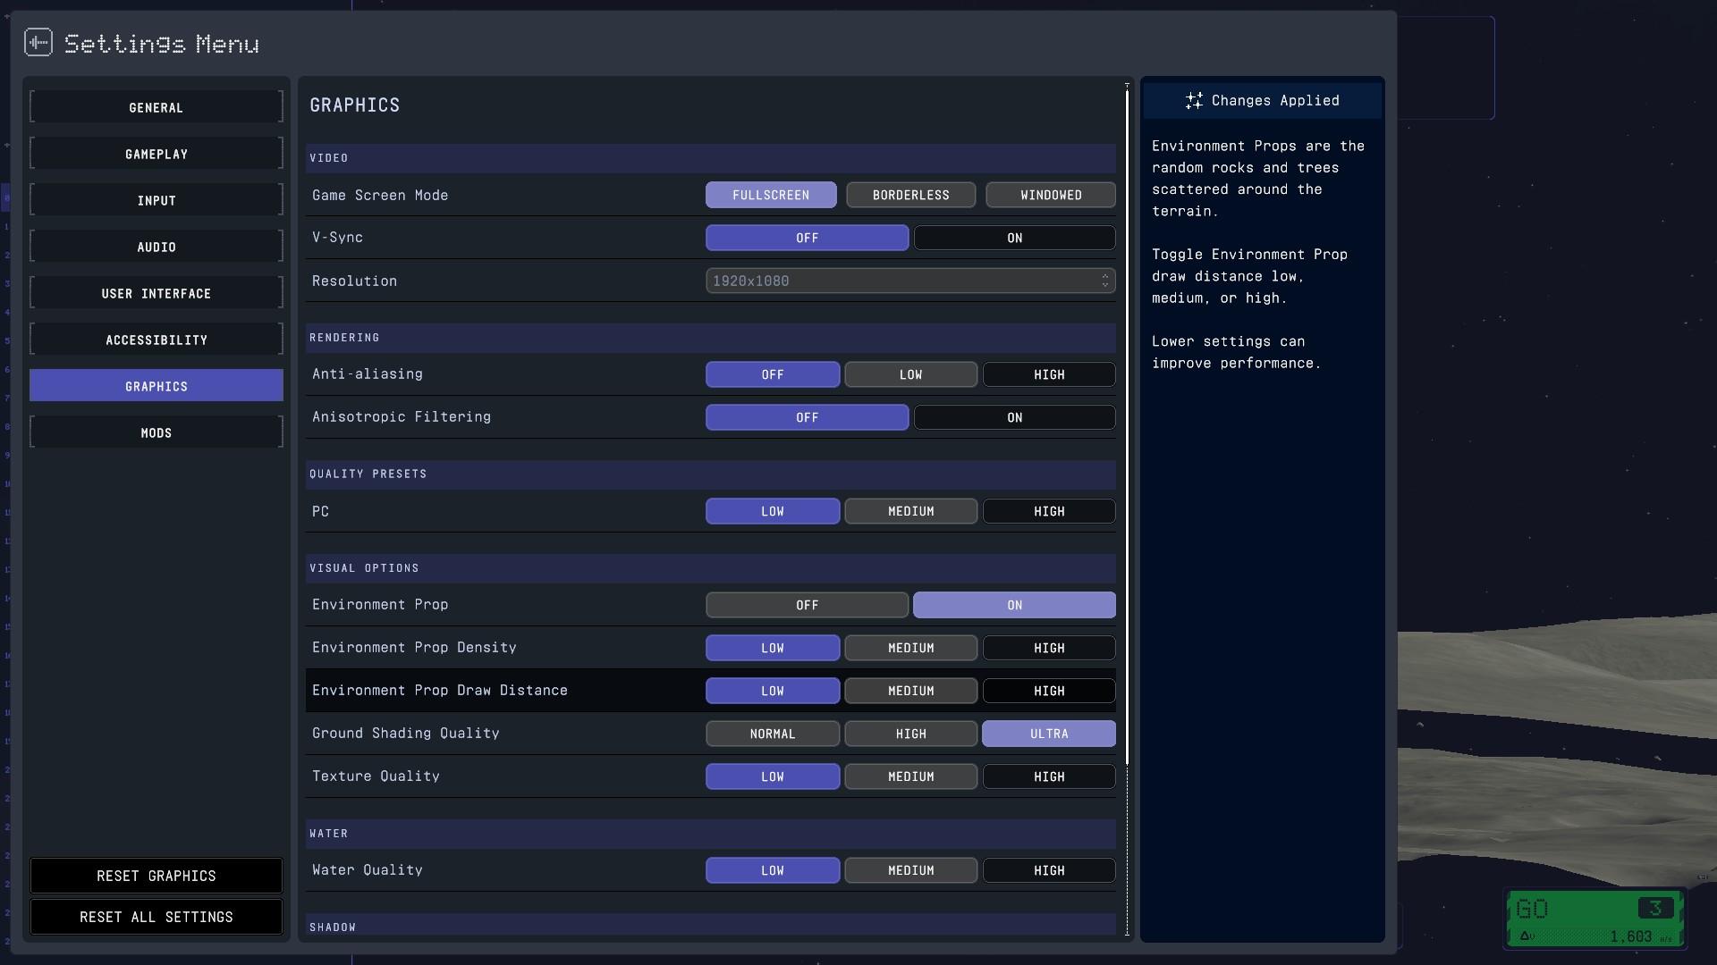Open the Mods settings tab
The height and width of the screenshot is (965, 1717).
[156, 432]
